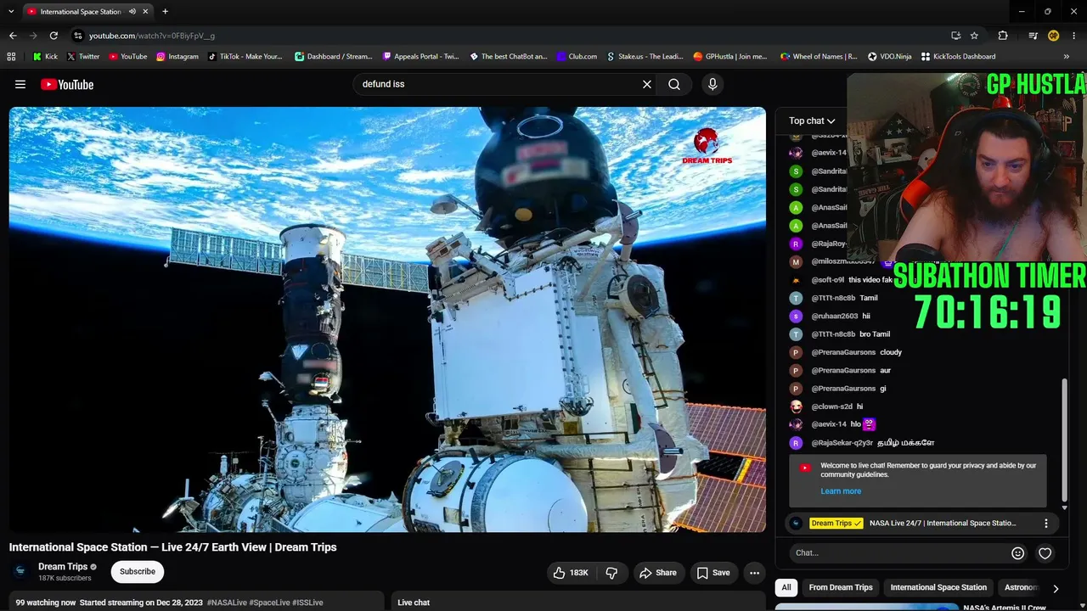Open the KickTools Dashboard bookmark
Image resolution: width=1087 pixels, height=611 pixels.
[x=958, y=57]
